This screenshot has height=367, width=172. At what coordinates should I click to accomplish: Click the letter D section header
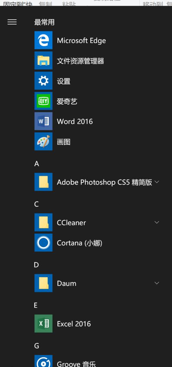36,265
